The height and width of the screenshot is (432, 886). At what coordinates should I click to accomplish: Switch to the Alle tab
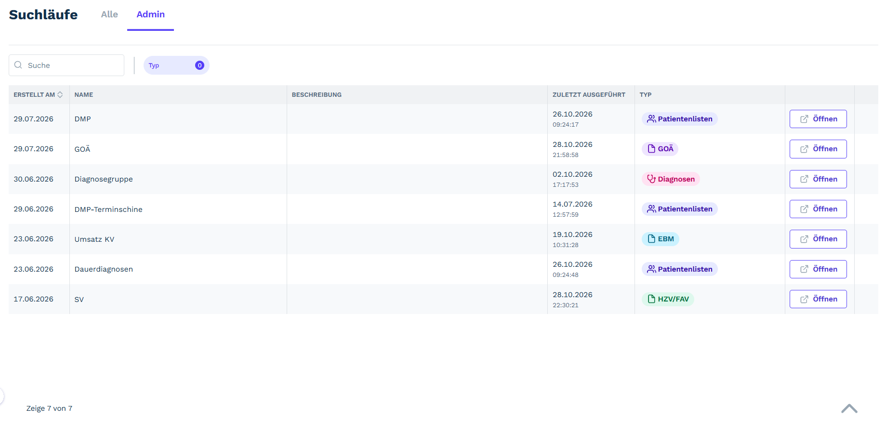tap(109, 14)
